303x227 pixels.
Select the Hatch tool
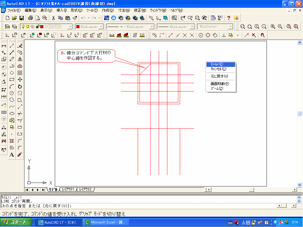tap(12, 141)
